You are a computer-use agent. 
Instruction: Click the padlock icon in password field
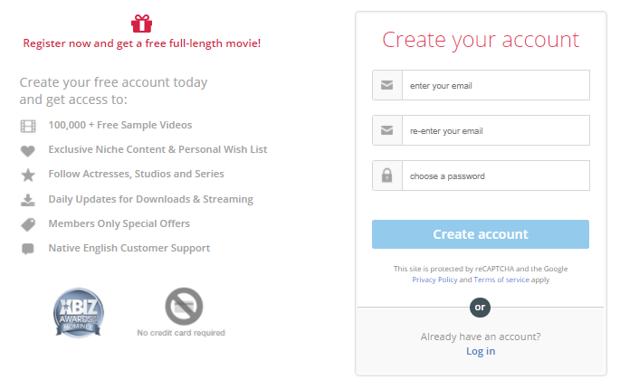tap(386, 176)
